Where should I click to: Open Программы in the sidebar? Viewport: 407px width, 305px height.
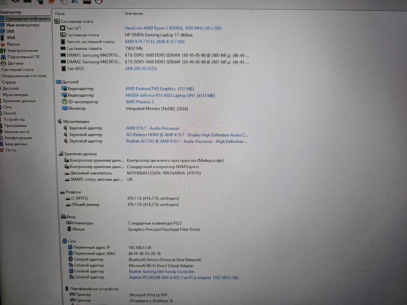coord(15,126)
